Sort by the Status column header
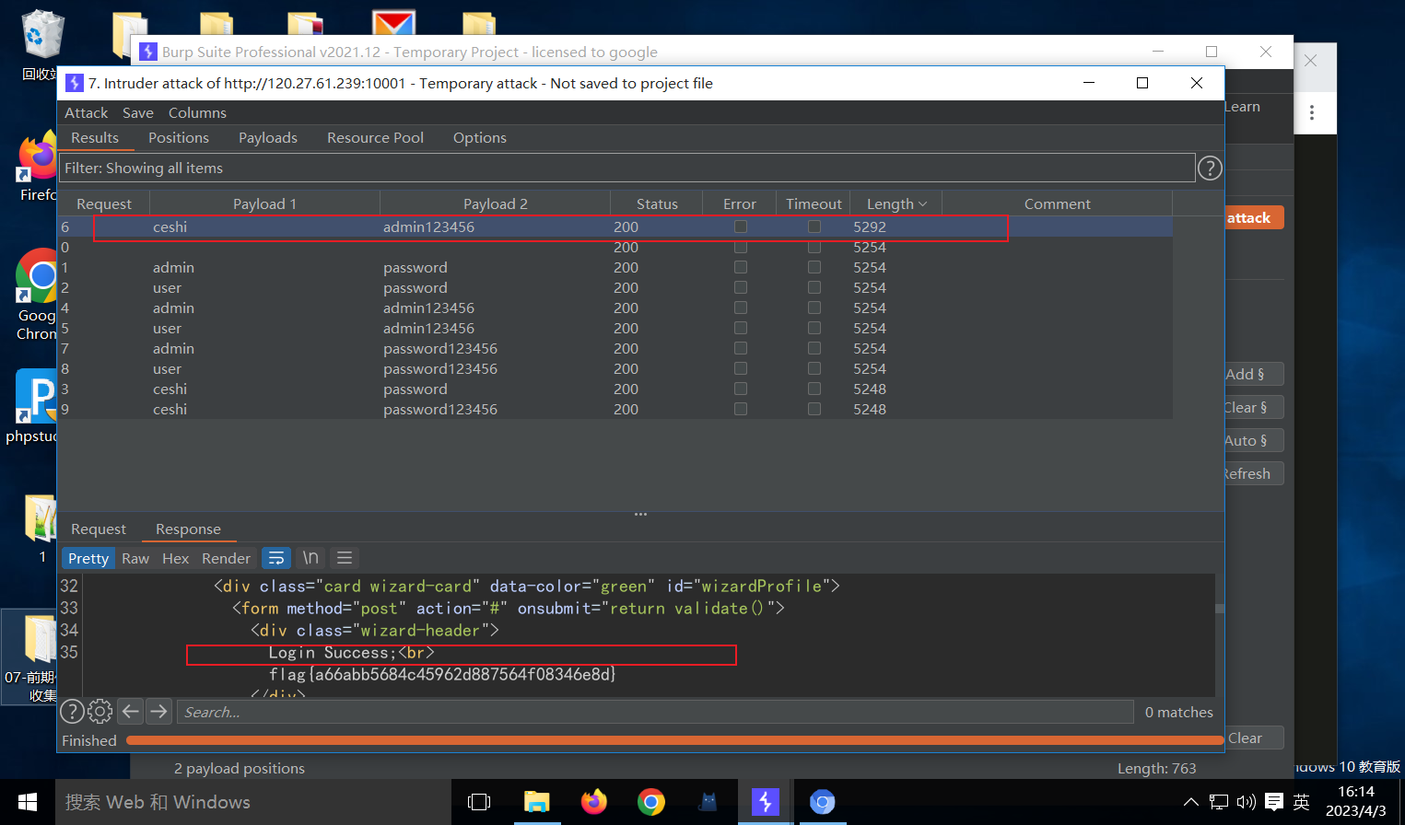Viewport: 1405px width, 825px height. pyautogui.click(x=657, y=203)
